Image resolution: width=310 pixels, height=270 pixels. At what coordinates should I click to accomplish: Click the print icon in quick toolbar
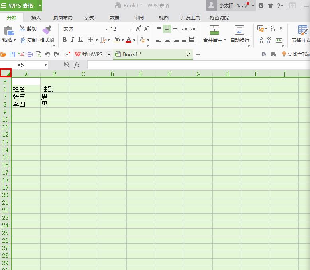29,54
